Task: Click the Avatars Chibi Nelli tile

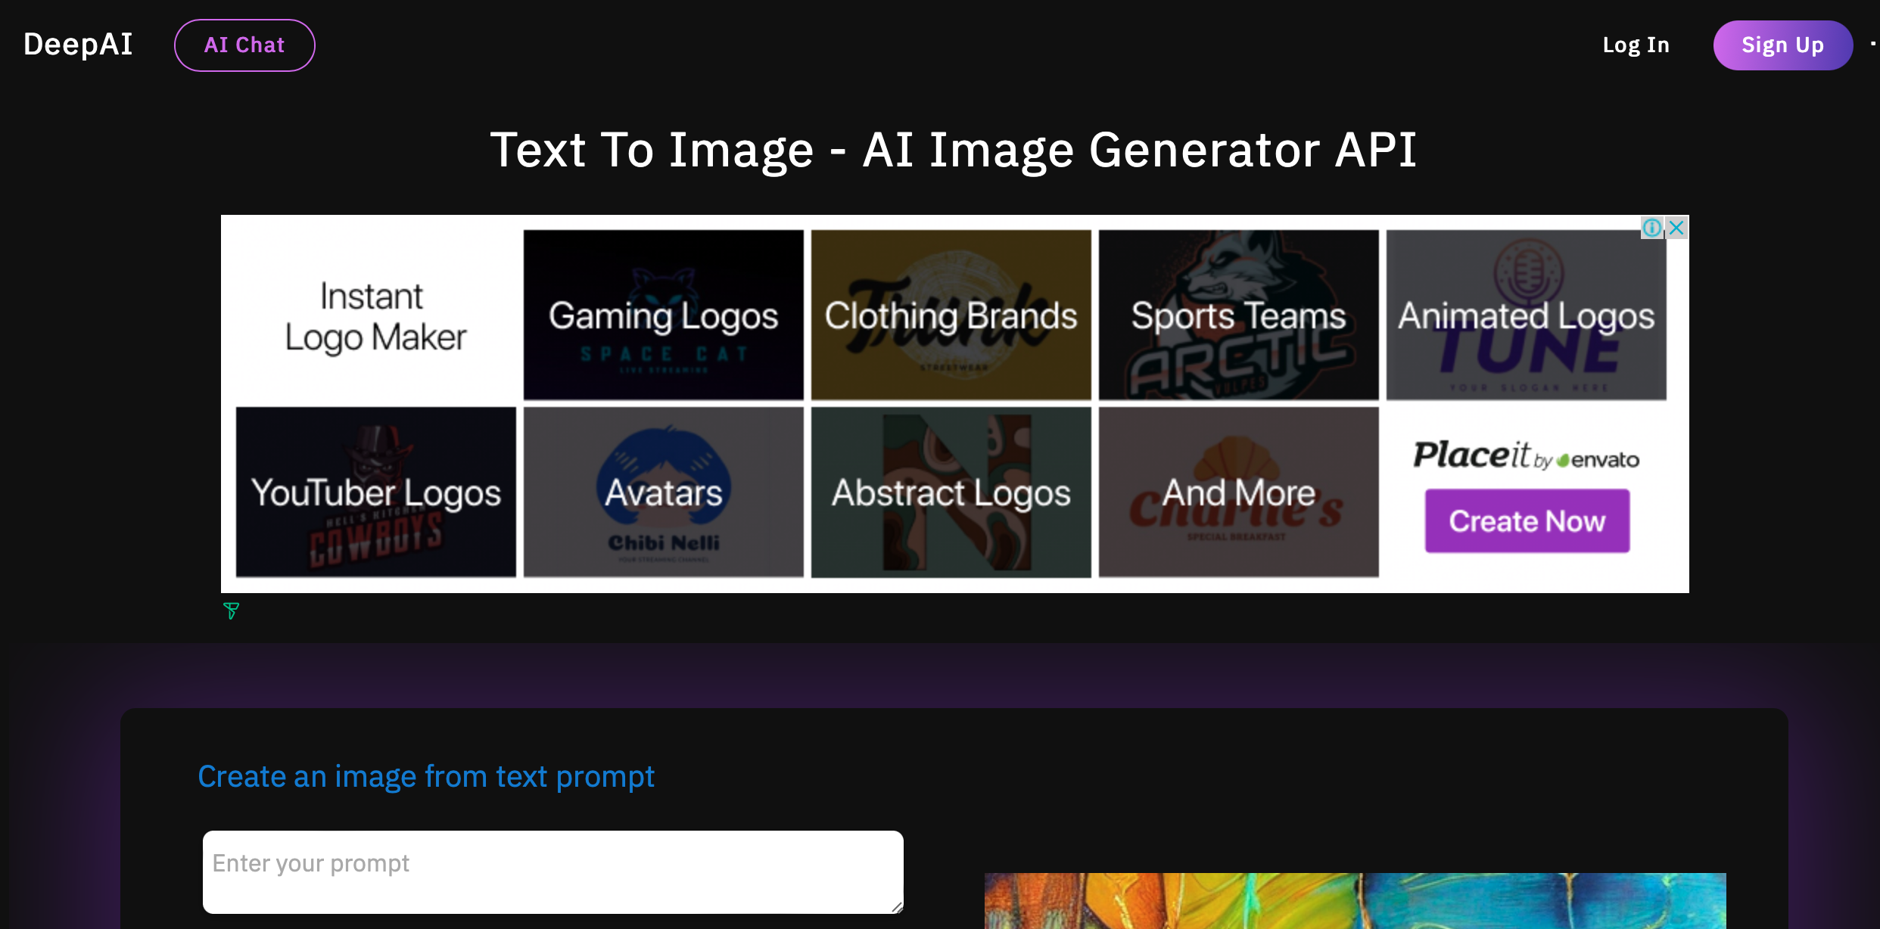Action: pyautogui.click(x=663, y=492)
